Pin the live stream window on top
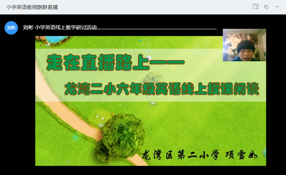Viewport: 286px width, 175px height. click(x=256, y=7)
